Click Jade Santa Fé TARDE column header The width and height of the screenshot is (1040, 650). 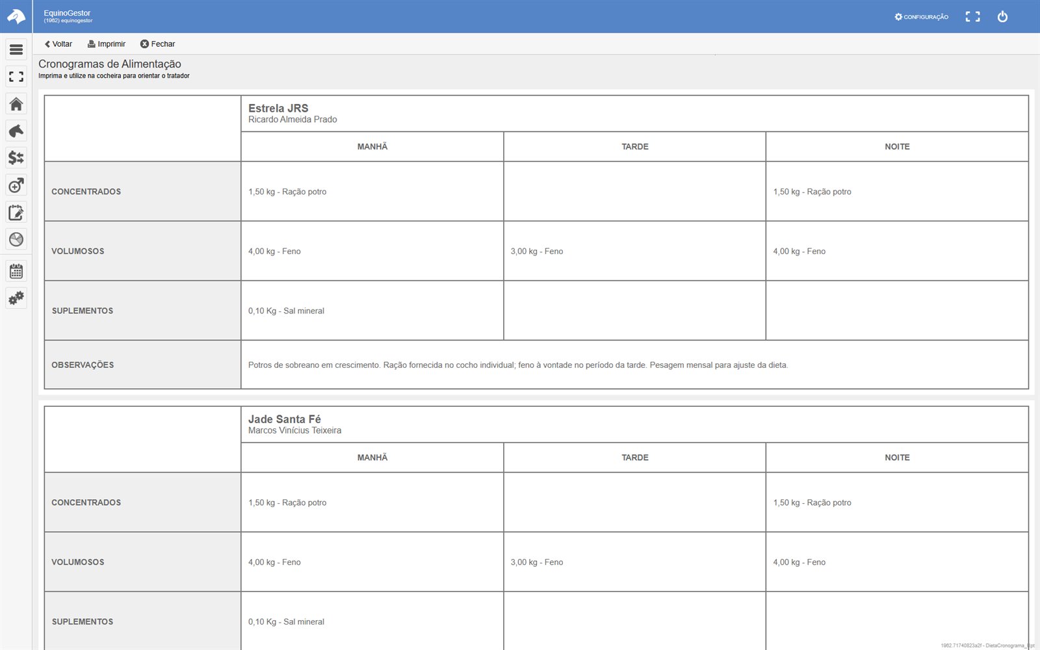(x=634, y=458)
